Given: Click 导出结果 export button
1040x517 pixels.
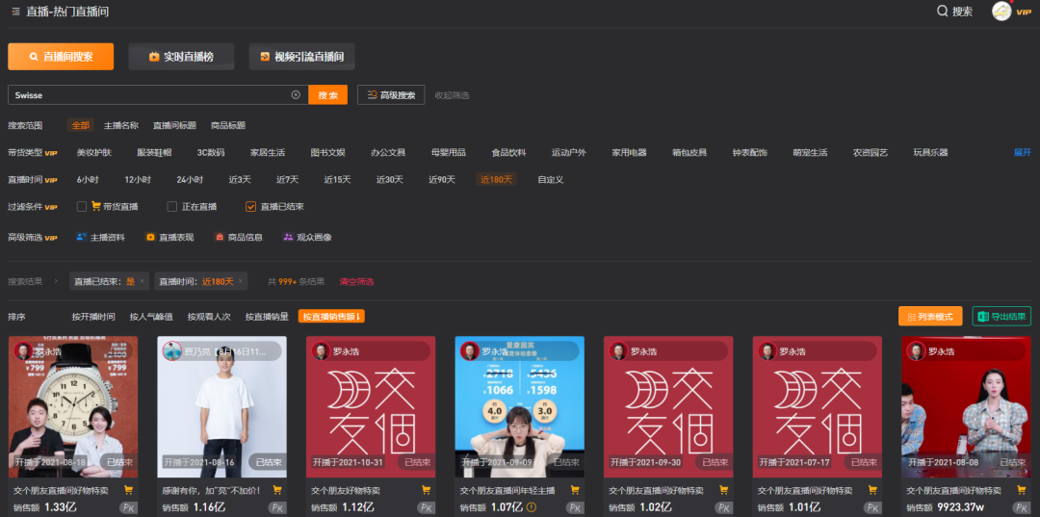Looking at the screenshot, I should point(1001,316).
